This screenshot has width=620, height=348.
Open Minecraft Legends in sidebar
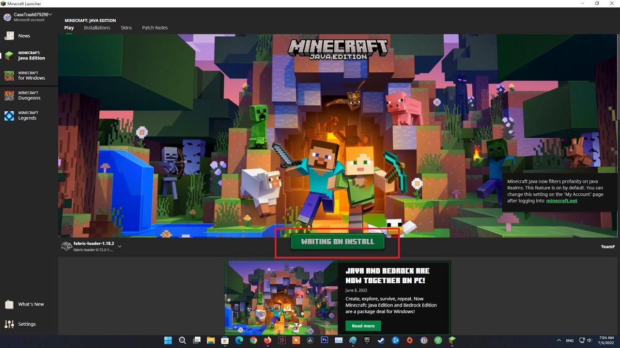[29, 116]
